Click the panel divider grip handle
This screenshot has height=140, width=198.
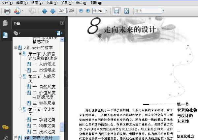66,81
